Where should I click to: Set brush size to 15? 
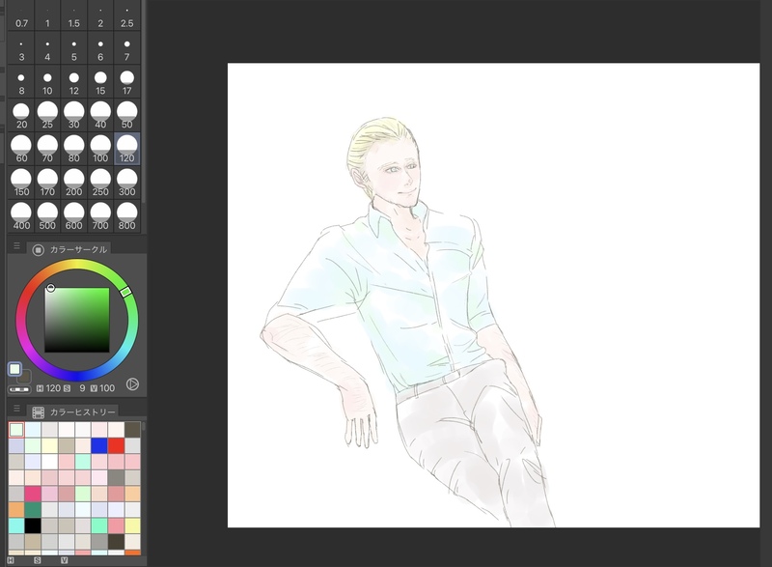click(x=100, y=82)
